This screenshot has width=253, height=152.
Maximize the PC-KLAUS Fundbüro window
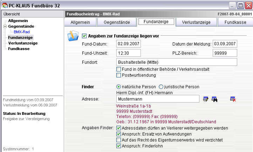[240, 5]
